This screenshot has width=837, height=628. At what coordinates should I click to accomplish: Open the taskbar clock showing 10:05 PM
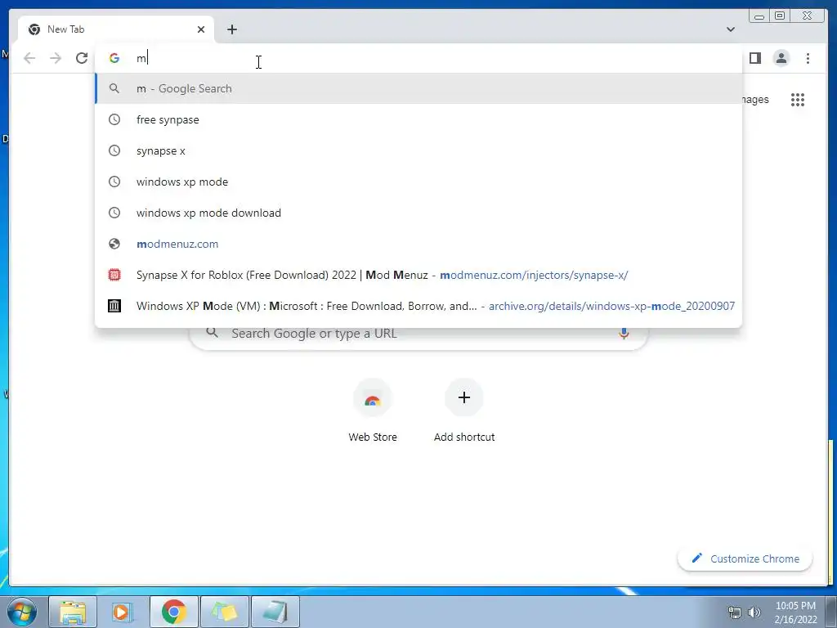coord(795,612)
